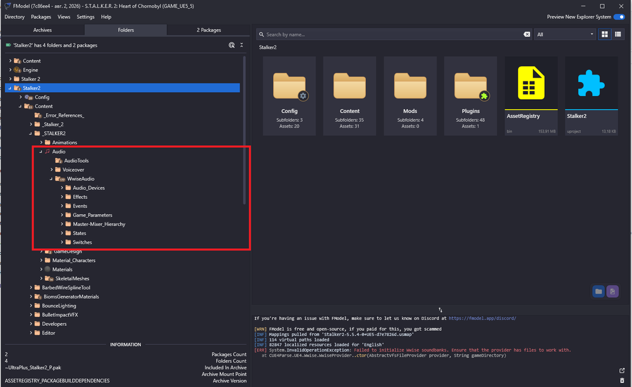The height and width of the screenshot is (387, 632).
Task: Select the BiomsGeneratorMaterials tree folder
Action: [x=71, y=296]
